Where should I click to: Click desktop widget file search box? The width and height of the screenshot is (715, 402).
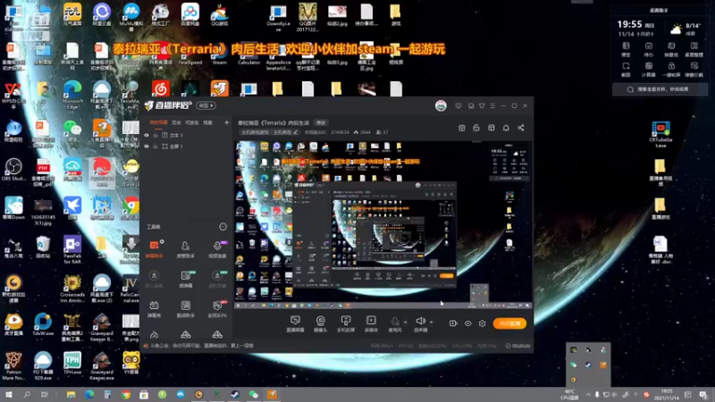click(x=660, y=89)
